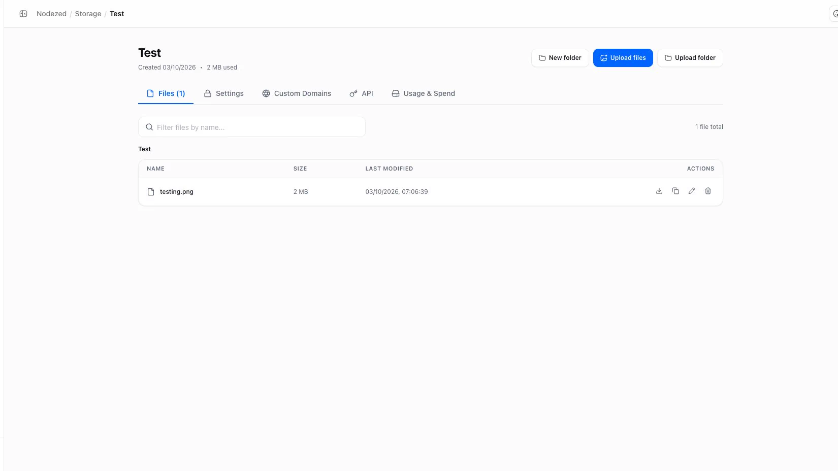Click the NAME column header
The width and height of the screenshot is (838, 471).
(155, 169)
